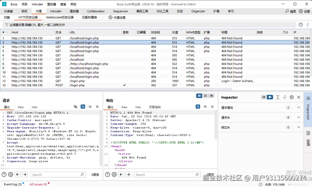The width and height of the screenshot is (312, 187).
Task: Go to next response search match
Action: (128, 175)
